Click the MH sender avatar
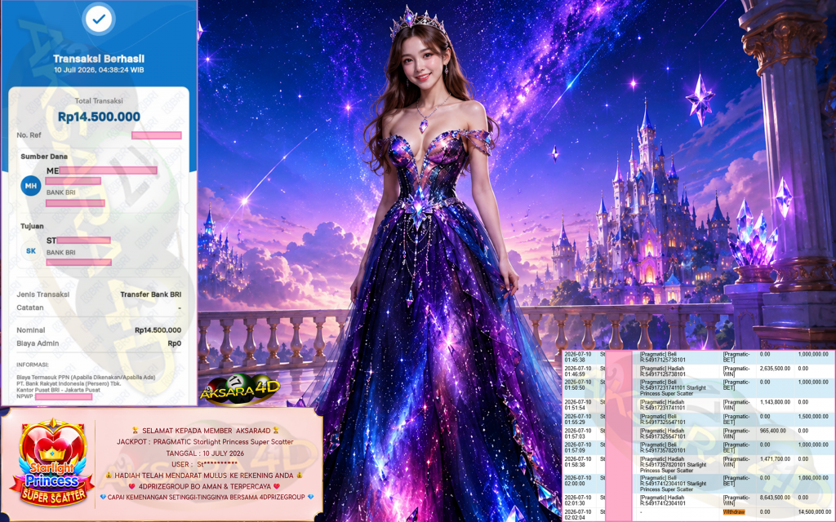Viewport: 836px width, 522px height. coord(30,186)
